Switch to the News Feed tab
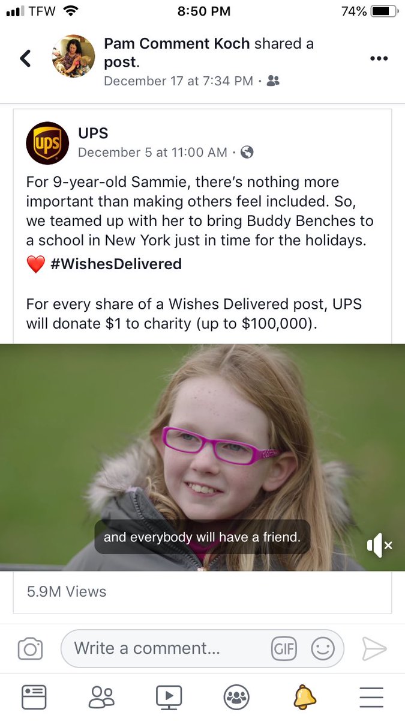Viewport: 405px width, 721px height. (x=34, y=698)
